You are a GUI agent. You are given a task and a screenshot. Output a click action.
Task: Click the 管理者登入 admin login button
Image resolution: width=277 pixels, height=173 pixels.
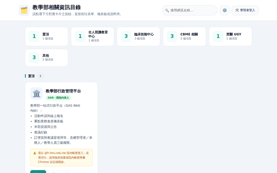[245, 10]
